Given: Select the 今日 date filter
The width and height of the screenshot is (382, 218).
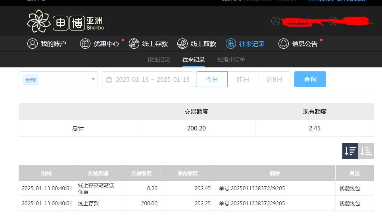Looking at the screenshot, I should [212, 79].
